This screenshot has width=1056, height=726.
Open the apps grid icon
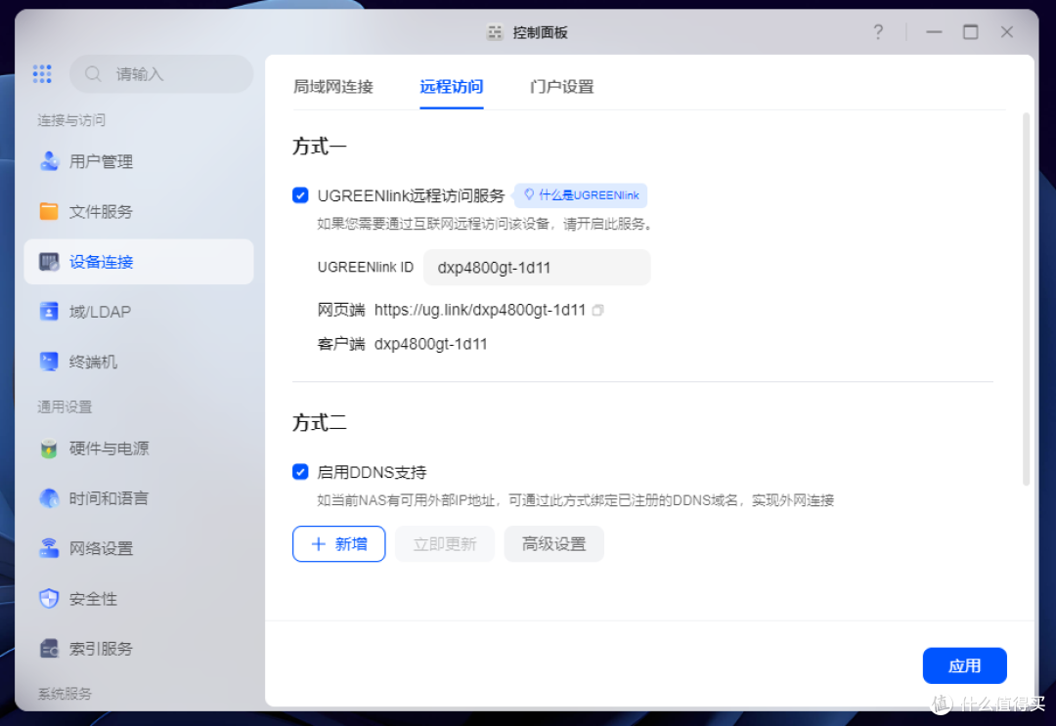(42, 74)
